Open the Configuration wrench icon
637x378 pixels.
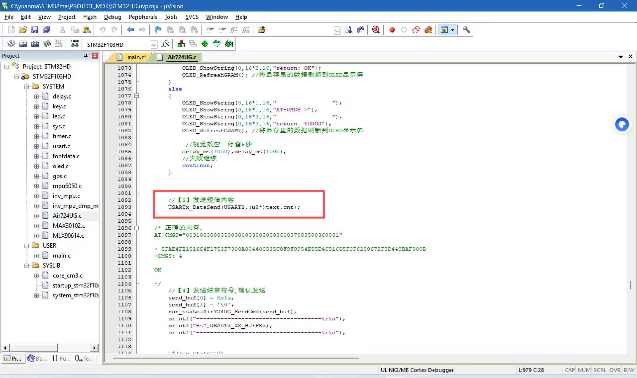(466, 30)
